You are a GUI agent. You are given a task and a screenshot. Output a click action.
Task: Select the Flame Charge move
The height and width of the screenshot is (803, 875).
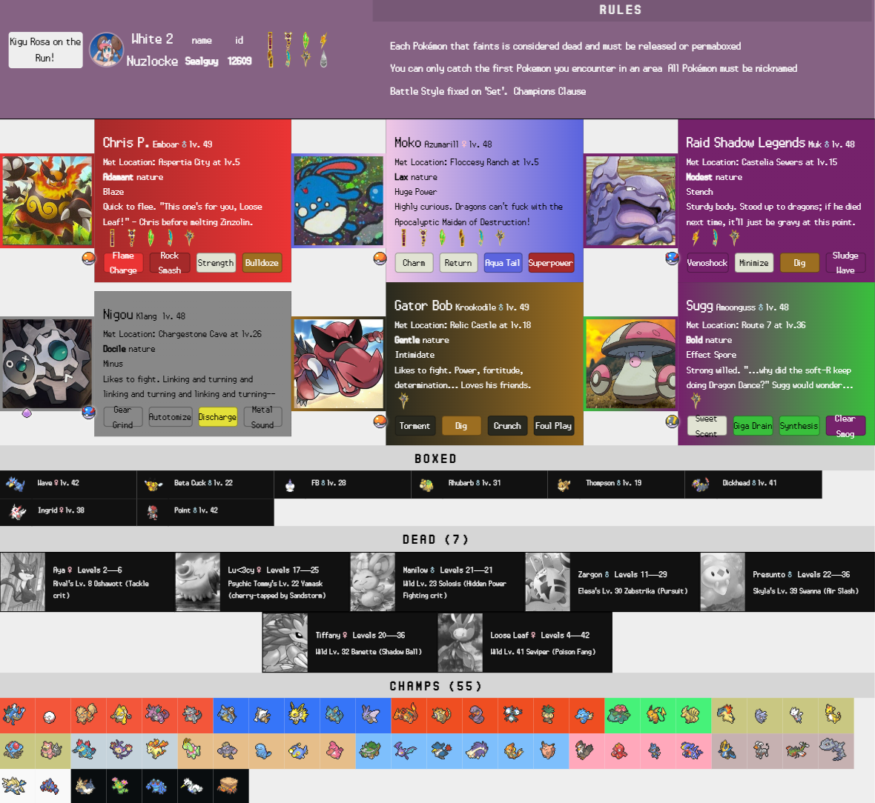point(123,263)
